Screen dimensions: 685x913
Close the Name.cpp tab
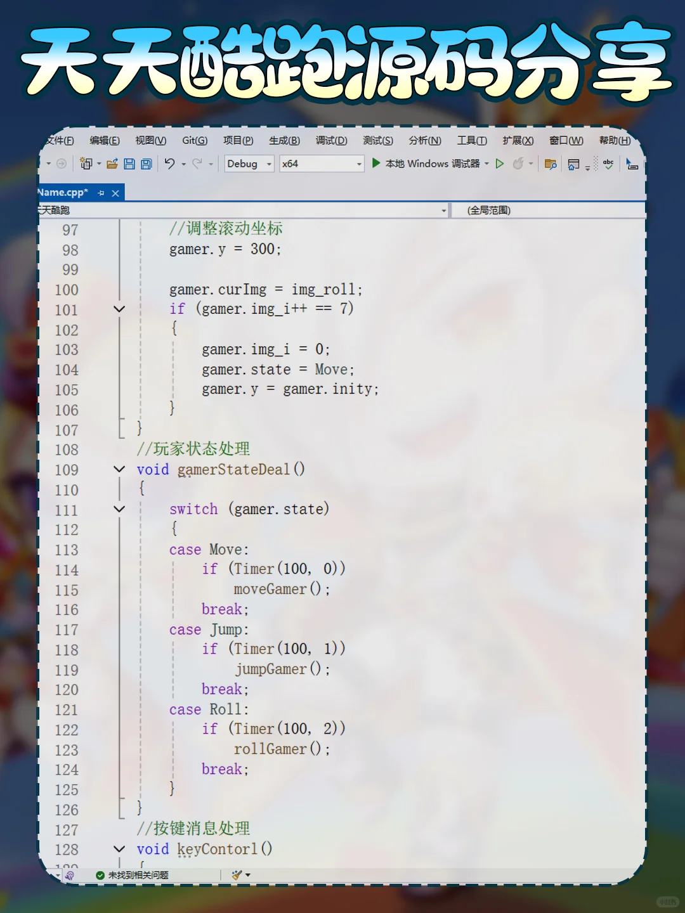click(x=115, y=193)
